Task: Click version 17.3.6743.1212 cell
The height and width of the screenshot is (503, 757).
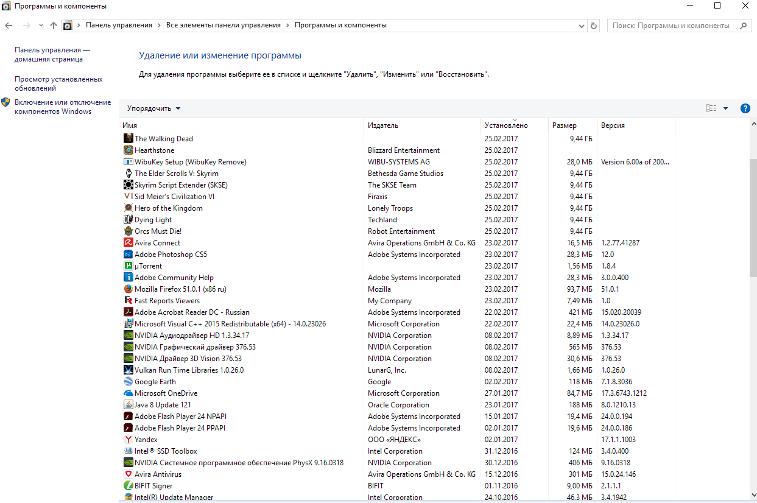Action: point(624,393)
